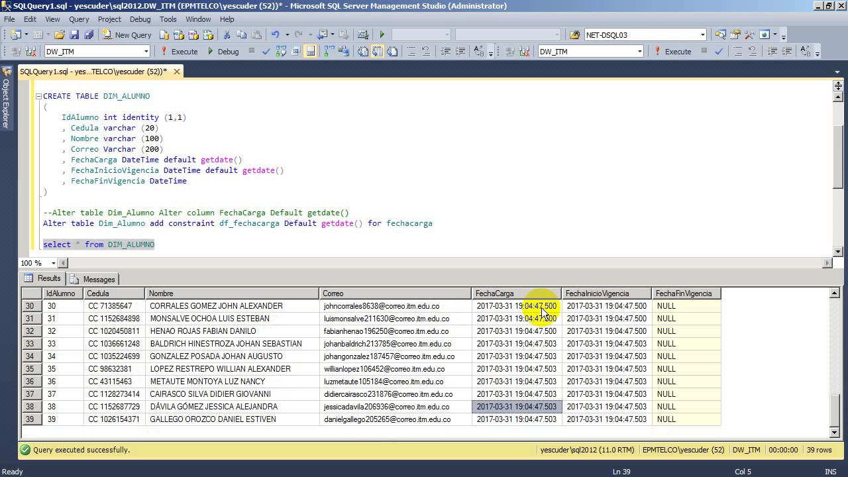
Task: Copy the selection with the Copy icon
Action: [241, 34]
